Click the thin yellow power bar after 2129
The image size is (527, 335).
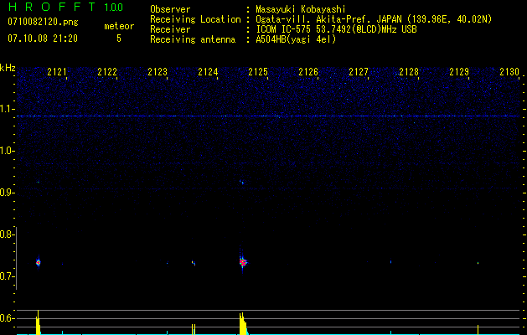pos(478,330)
